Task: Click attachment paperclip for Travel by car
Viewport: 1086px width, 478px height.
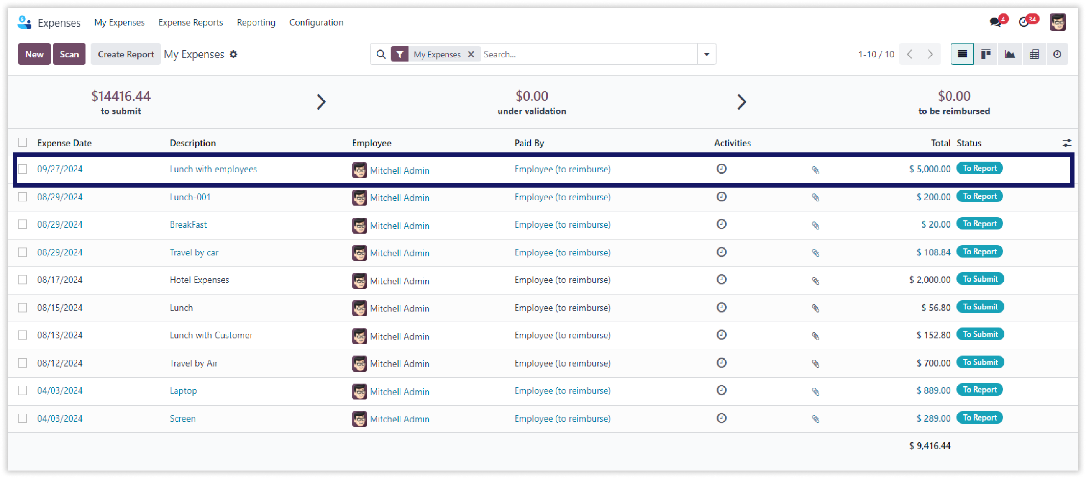Action: coord(815,253)
